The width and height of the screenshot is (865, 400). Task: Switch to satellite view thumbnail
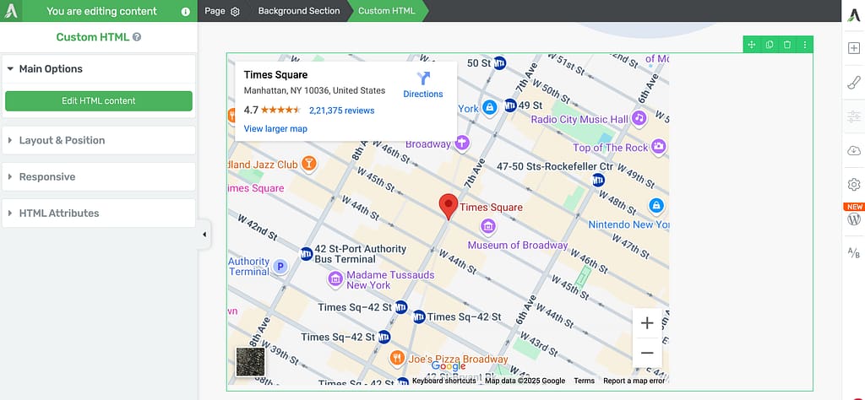(250, 361)
